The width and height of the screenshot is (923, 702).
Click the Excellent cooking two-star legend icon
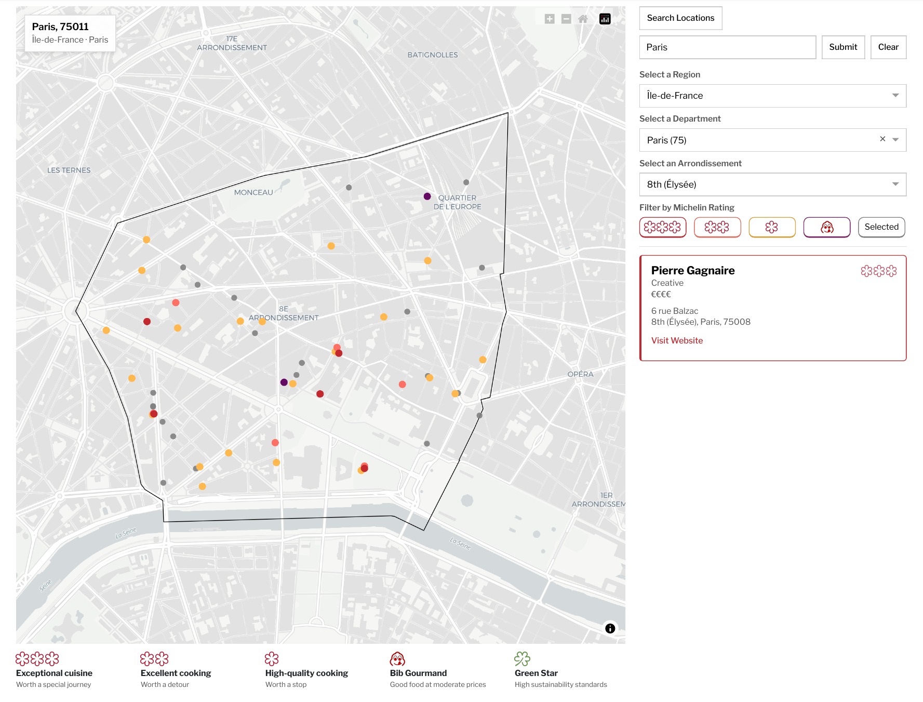(x=154, y=659)
